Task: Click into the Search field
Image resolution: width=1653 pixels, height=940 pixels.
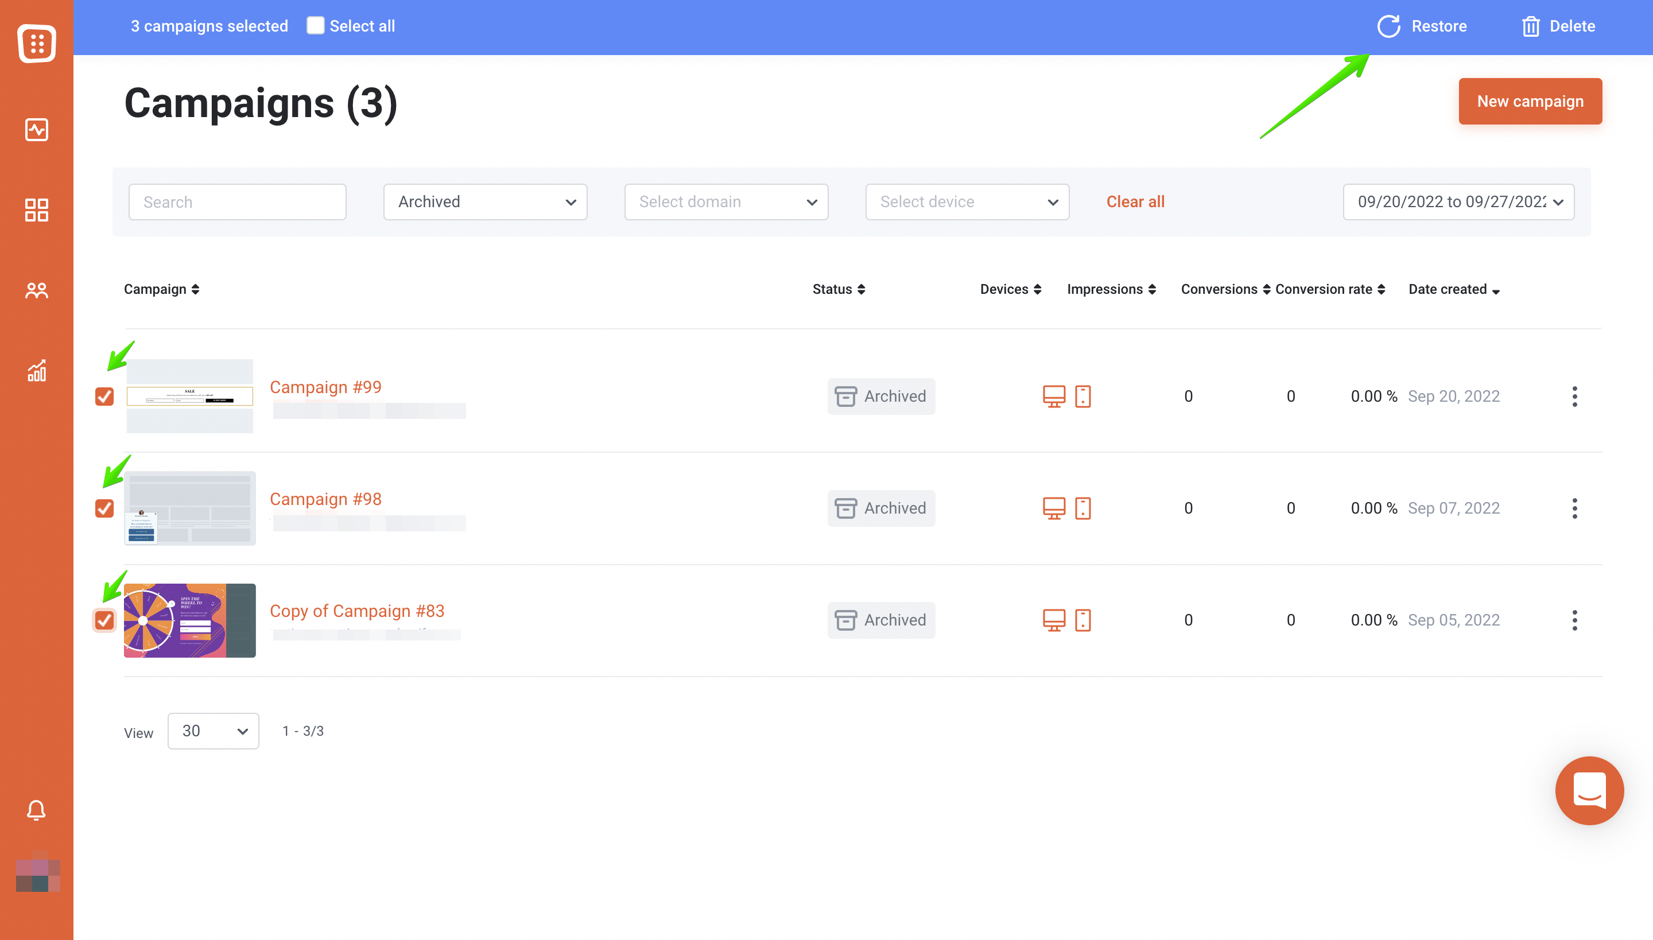Action: click(237, 202)
